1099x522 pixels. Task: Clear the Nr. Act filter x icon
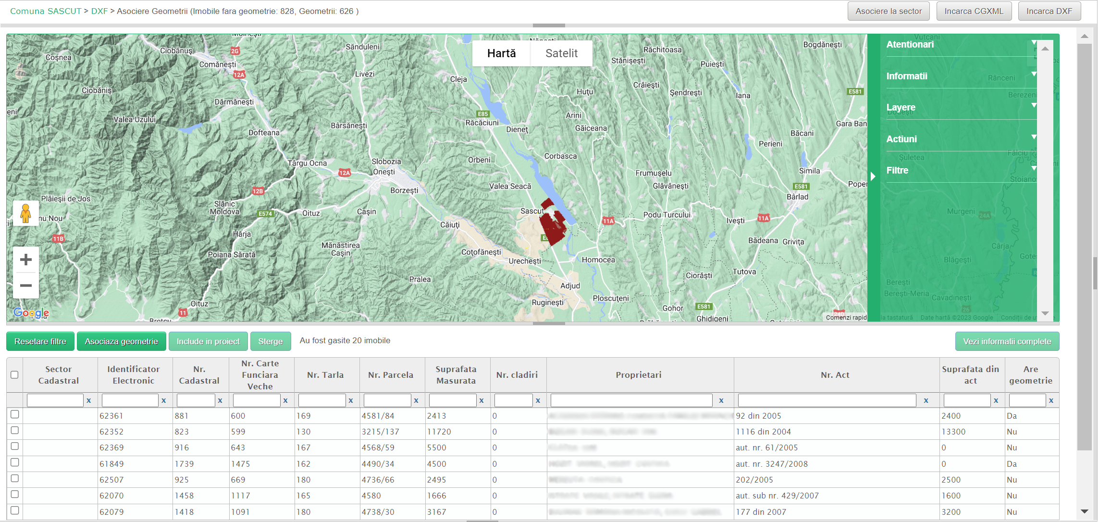(926, 400)
